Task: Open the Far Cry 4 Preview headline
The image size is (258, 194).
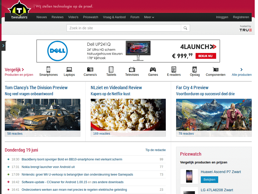Action: [x=192, y=88]
